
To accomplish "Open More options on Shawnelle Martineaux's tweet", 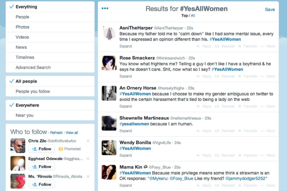I will 270,131.
